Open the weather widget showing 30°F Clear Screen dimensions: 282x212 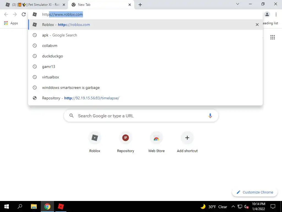[214, 206]
